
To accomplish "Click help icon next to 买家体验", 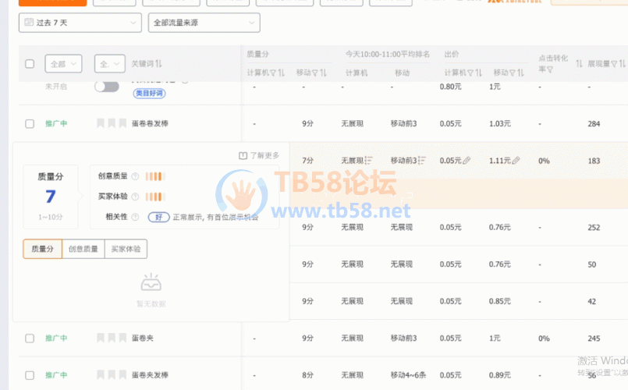I will point(135,197).
